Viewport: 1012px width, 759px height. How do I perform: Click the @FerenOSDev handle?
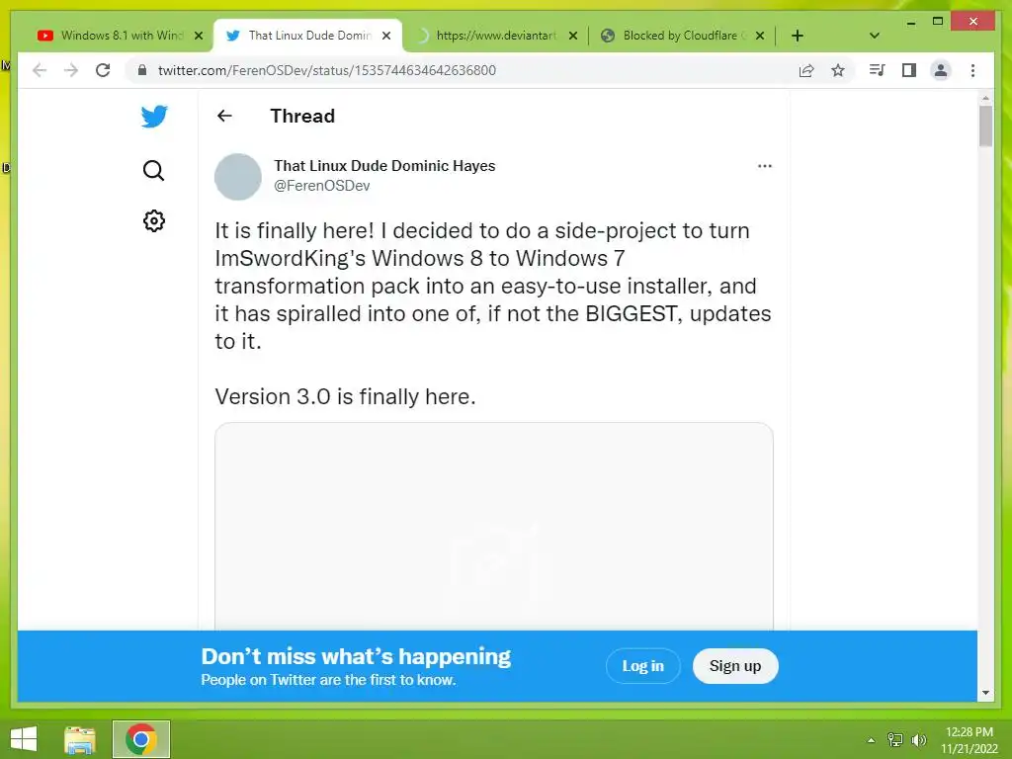tap(322, 186)
